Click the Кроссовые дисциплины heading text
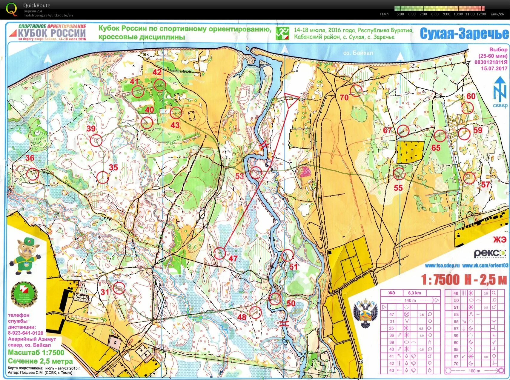This screenshot has width=510, height=380. pos(142,37)
